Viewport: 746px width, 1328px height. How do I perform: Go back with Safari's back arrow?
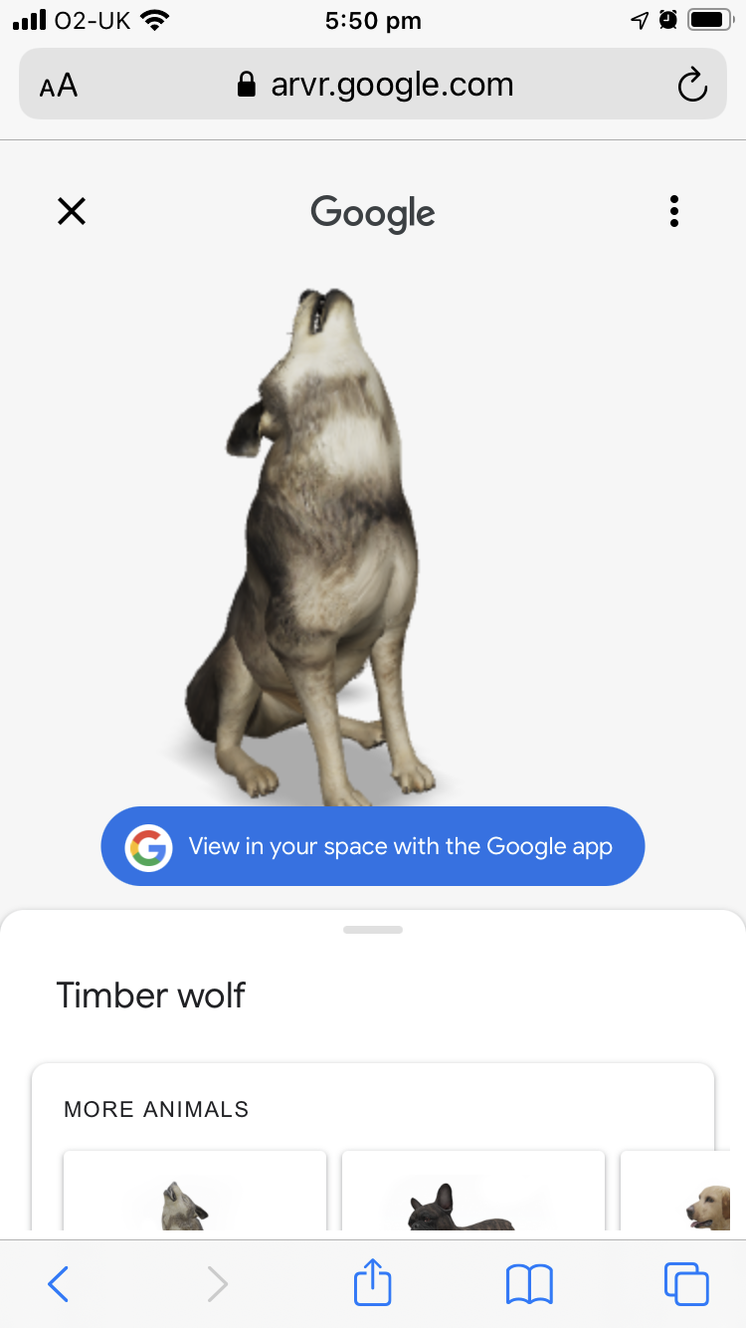59,1284
